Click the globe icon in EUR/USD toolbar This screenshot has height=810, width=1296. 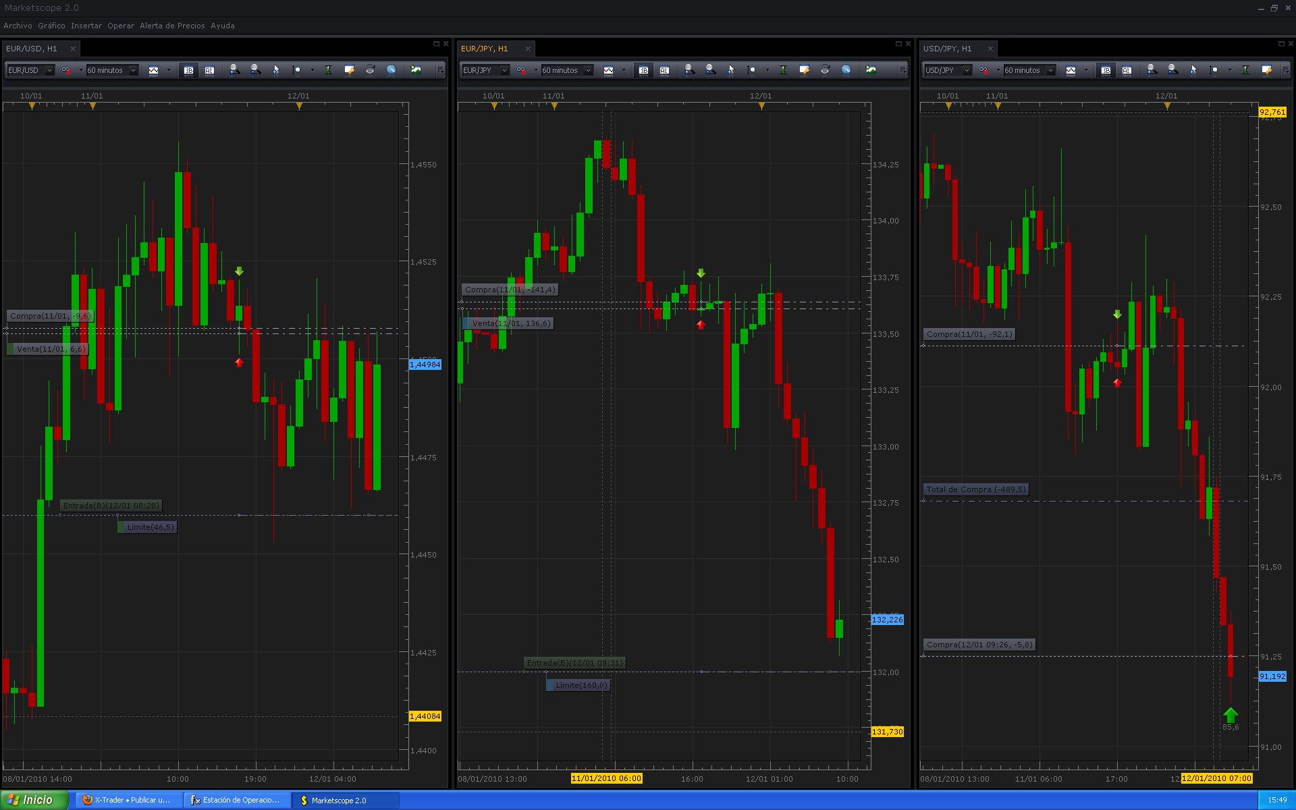click(391, 70)
